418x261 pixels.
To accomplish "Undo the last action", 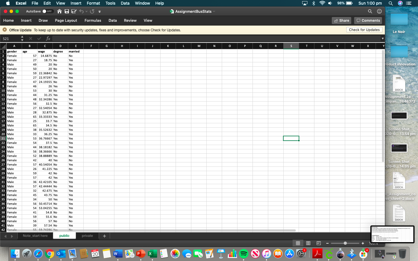I will click(82, 11).
